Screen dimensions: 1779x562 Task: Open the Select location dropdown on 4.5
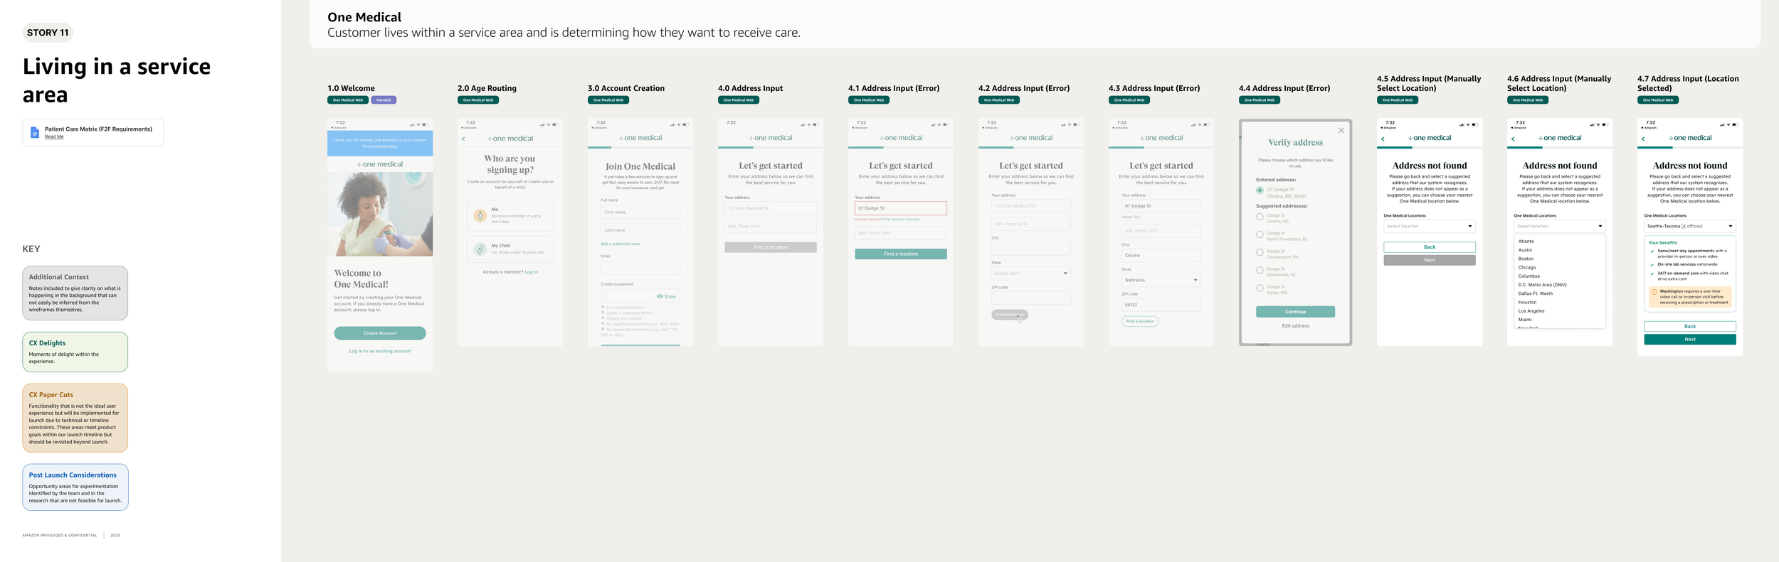pos(1430,226)
